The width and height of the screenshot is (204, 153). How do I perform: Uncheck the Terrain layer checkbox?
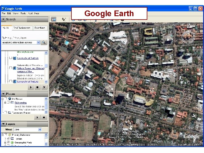click(8, 138)
